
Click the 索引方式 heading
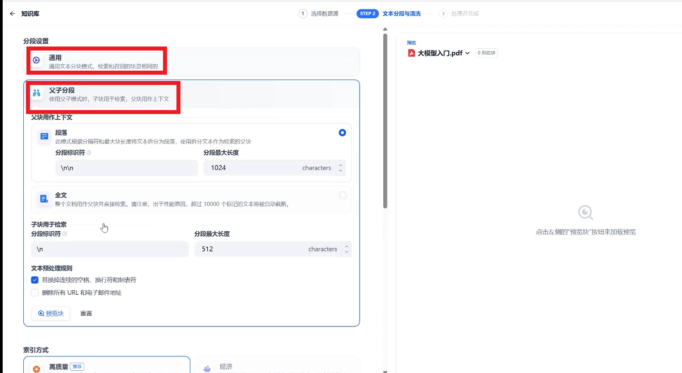point(36,350)
